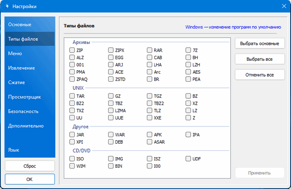The height and width of the screenshot is (189, 291).
Task: Select the APK file type checkbox
Action: pyautogui.click(x=150, y=135)
